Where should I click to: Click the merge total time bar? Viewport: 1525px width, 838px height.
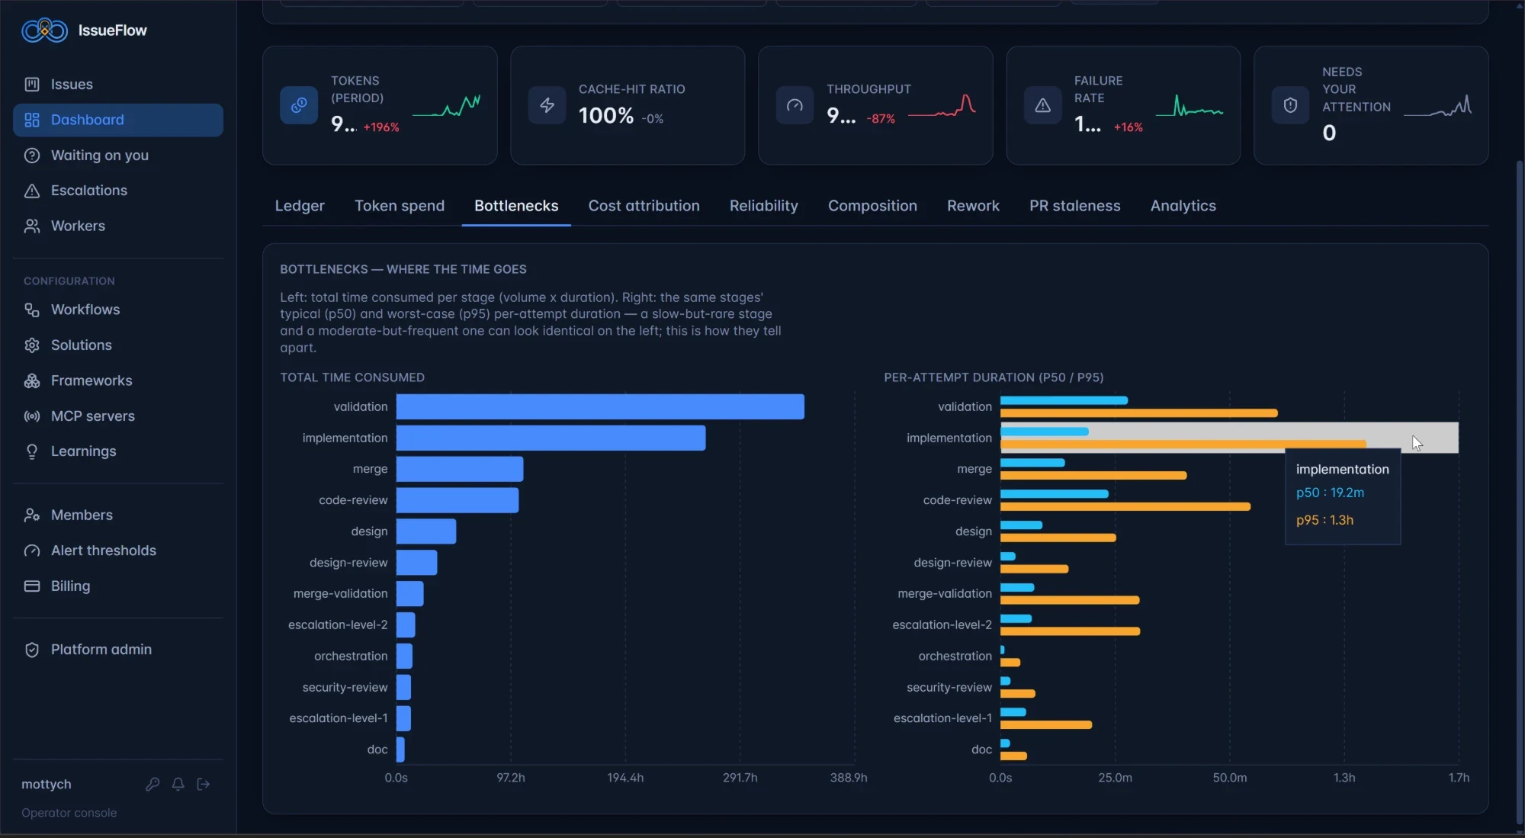(x=460, y=469)
